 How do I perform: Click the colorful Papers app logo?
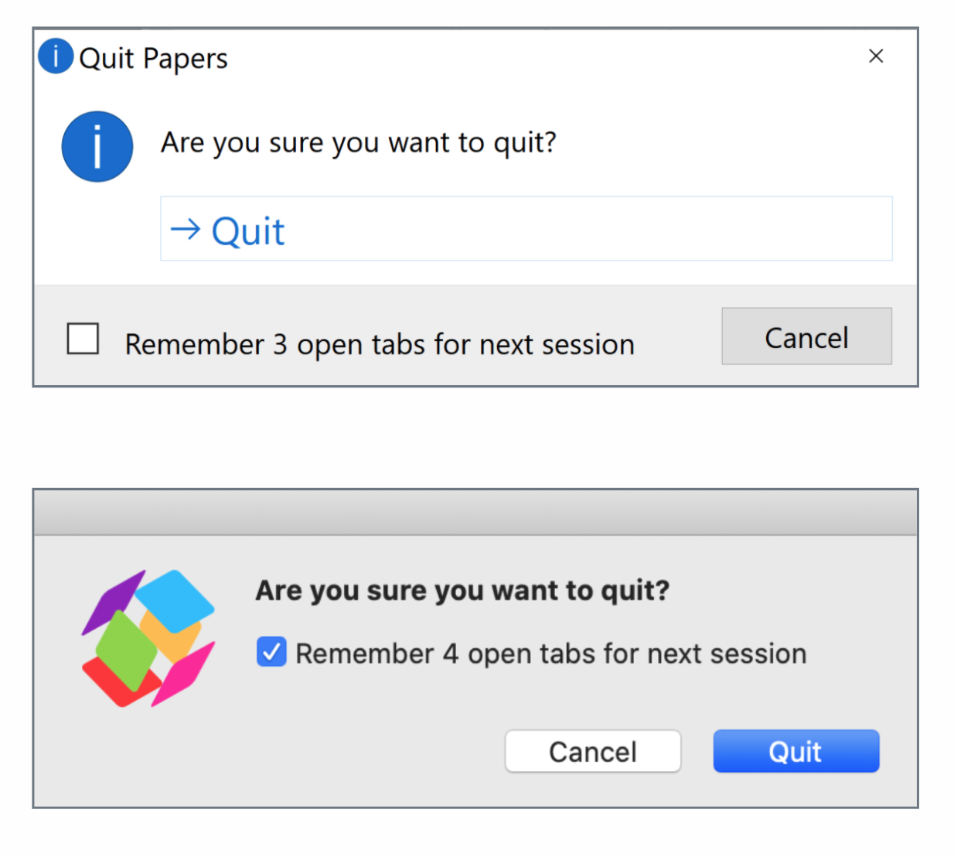click(148, 638)
